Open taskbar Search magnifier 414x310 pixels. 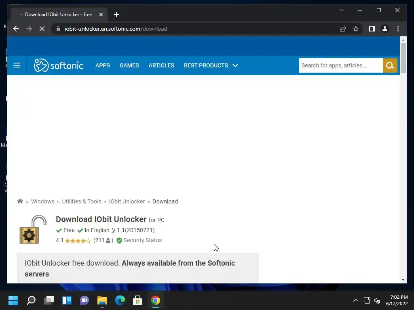click(31, 300)
